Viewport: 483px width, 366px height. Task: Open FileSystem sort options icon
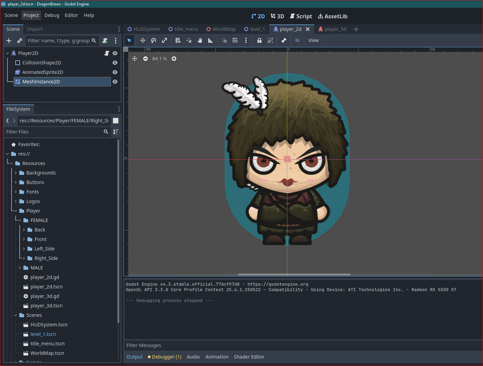[x=116, y=132]
